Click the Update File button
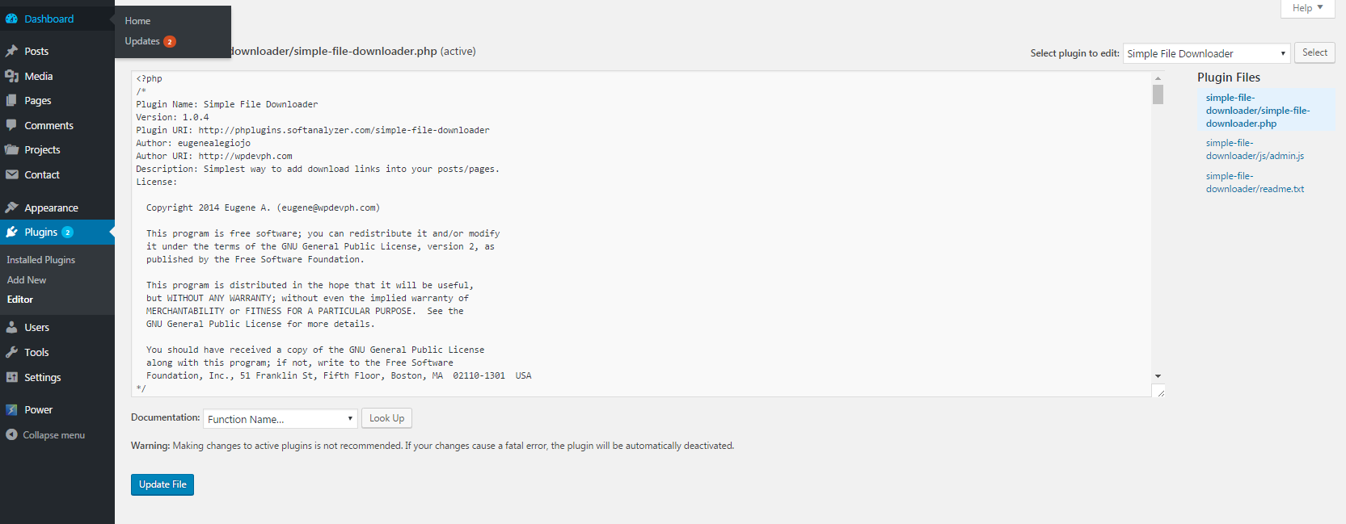The image size is (1346, 524). pos(162,484)
